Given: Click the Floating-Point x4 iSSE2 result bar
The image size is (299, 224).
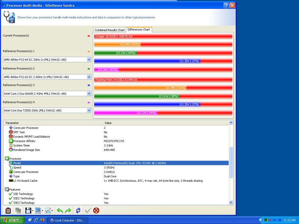Looking at the screenshot, I should pyautogui.click(x=163, y=80).
